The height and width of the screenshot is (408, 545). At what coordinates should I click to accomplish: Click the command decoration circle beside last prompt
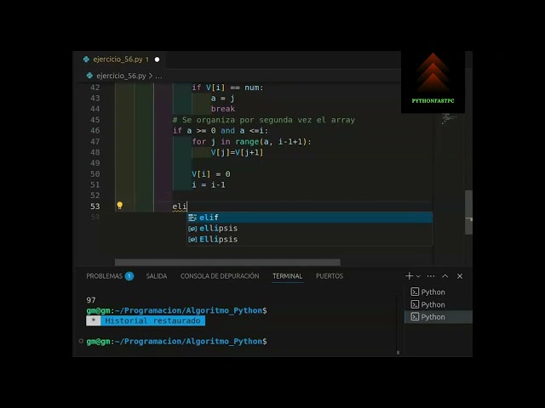tap(81, 341)
